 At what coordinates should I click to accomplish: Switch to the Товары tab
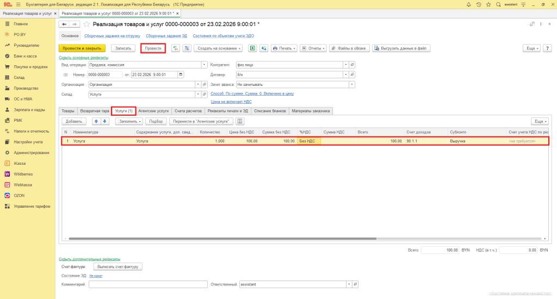point(68,110)
